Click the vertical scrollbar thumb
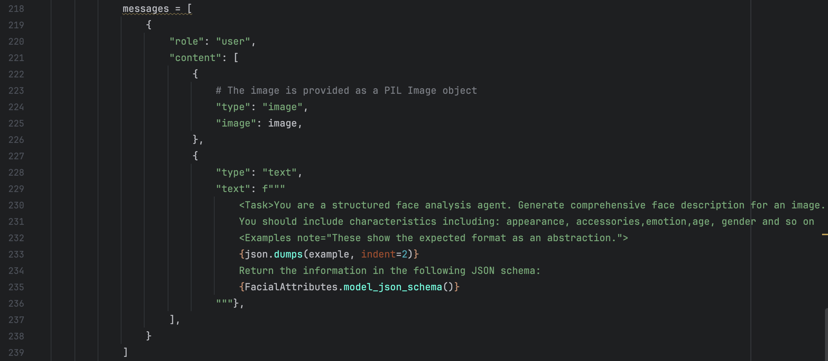Image resolution: width=828 pixels, height=361 pixels. tap(826, 334)
